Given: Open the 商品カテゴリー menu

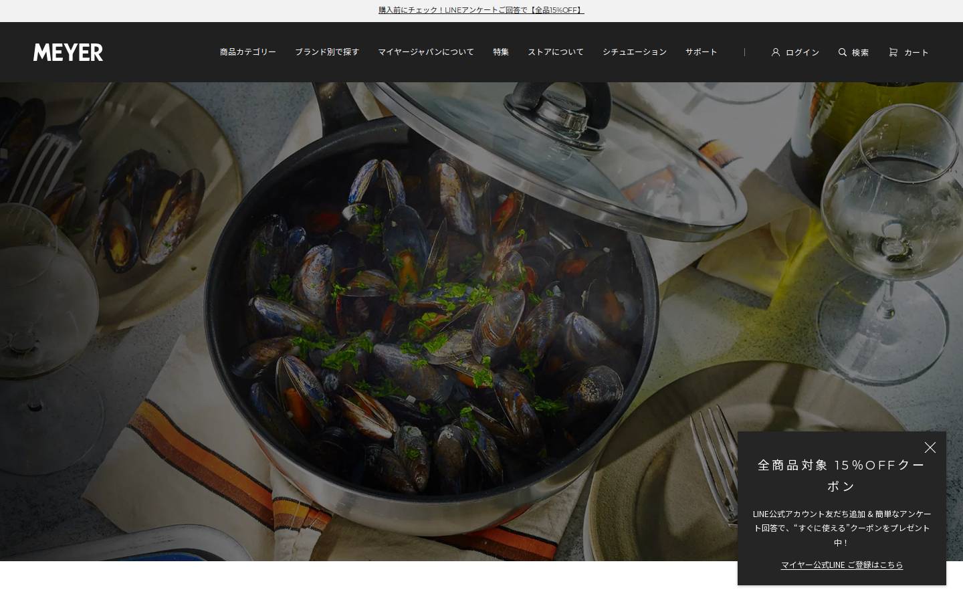Looking at the screenshot, I should click(x=248, y=52).
